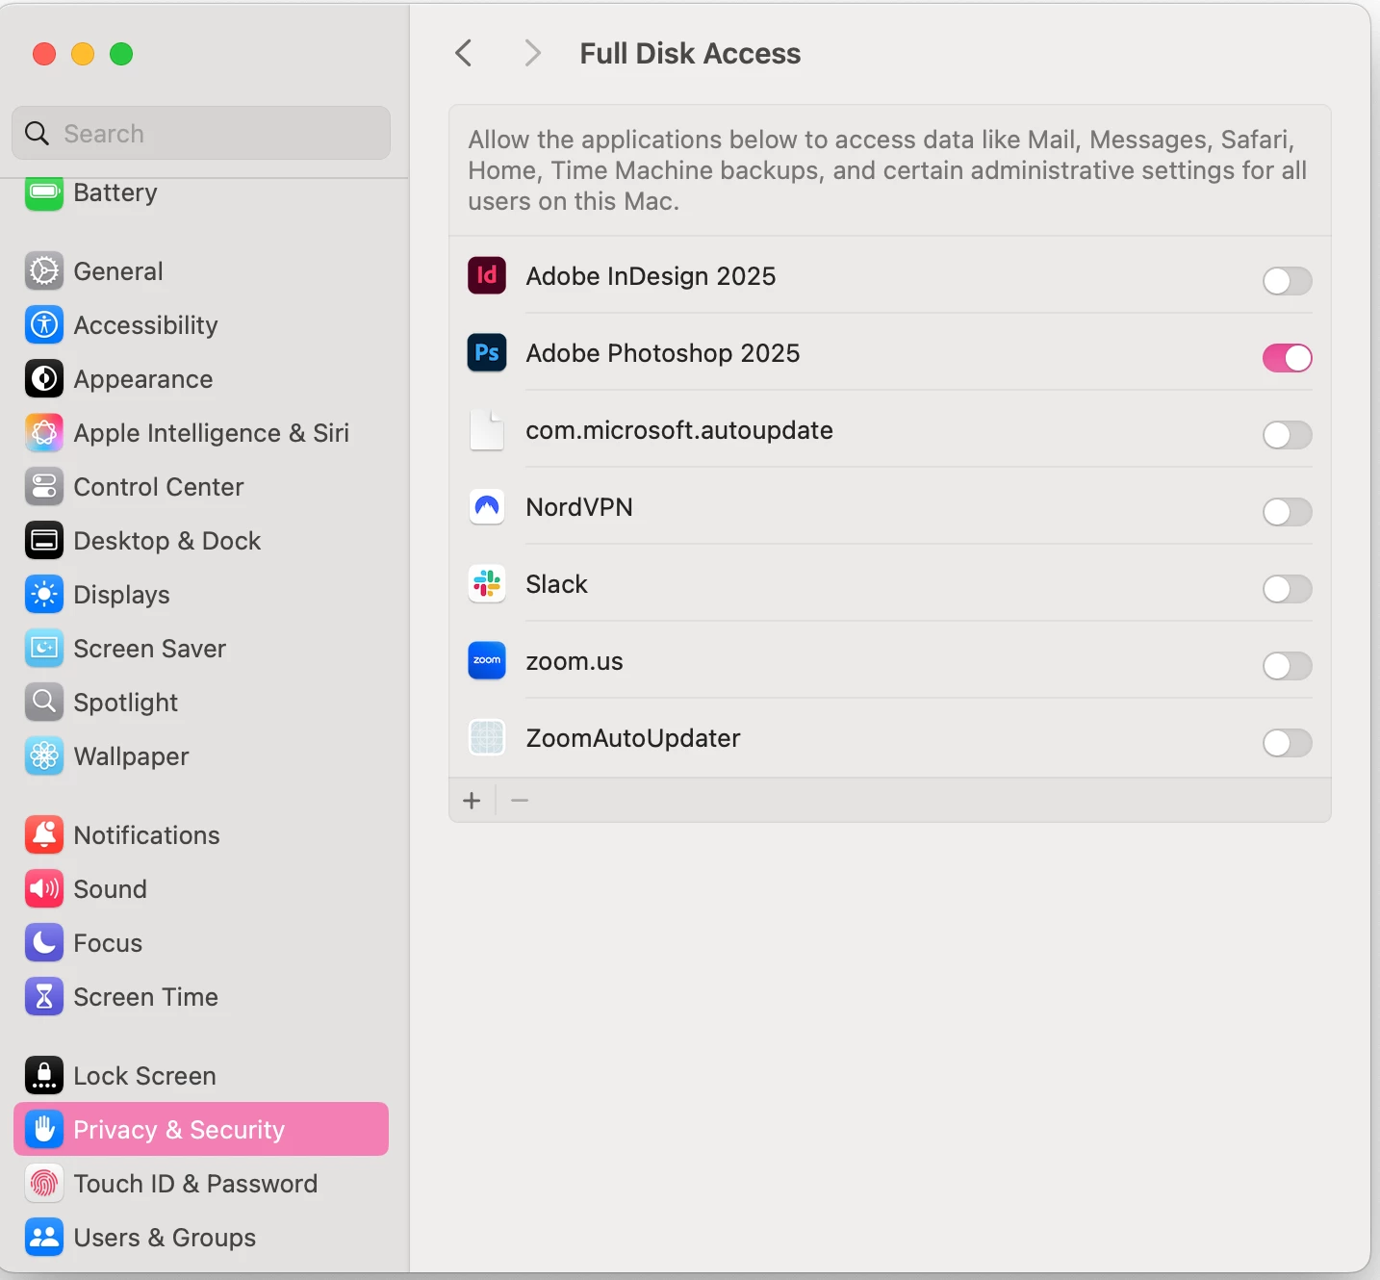Click the Accessibility icon in sidebar
The width and height of the screenshot is (1380, 1280).
tap(44, 325)
